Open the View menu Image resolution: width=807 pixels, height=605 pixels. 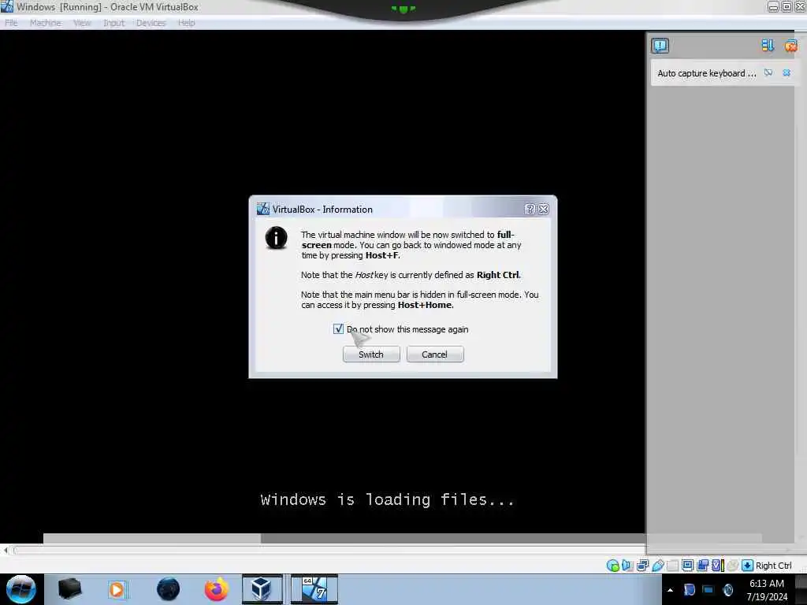pyautogui.click(x=82, y=23)
